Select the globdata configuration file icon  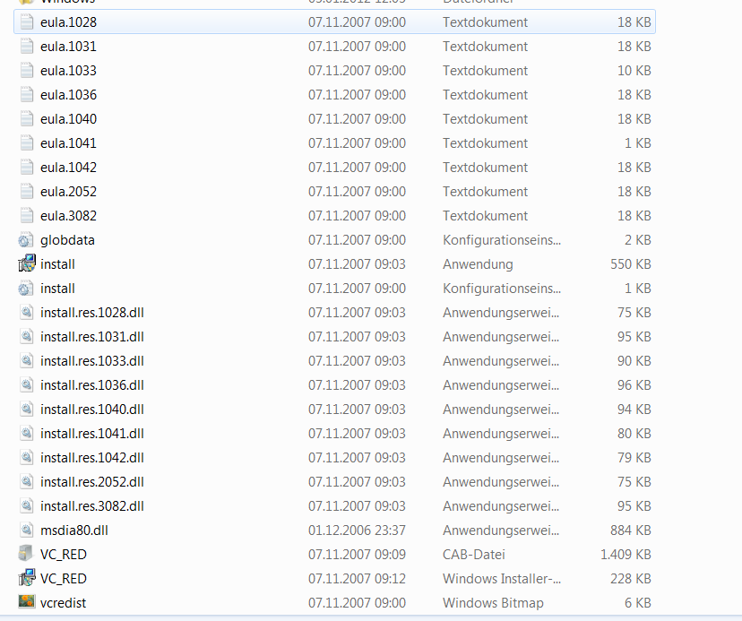point(27,240)
